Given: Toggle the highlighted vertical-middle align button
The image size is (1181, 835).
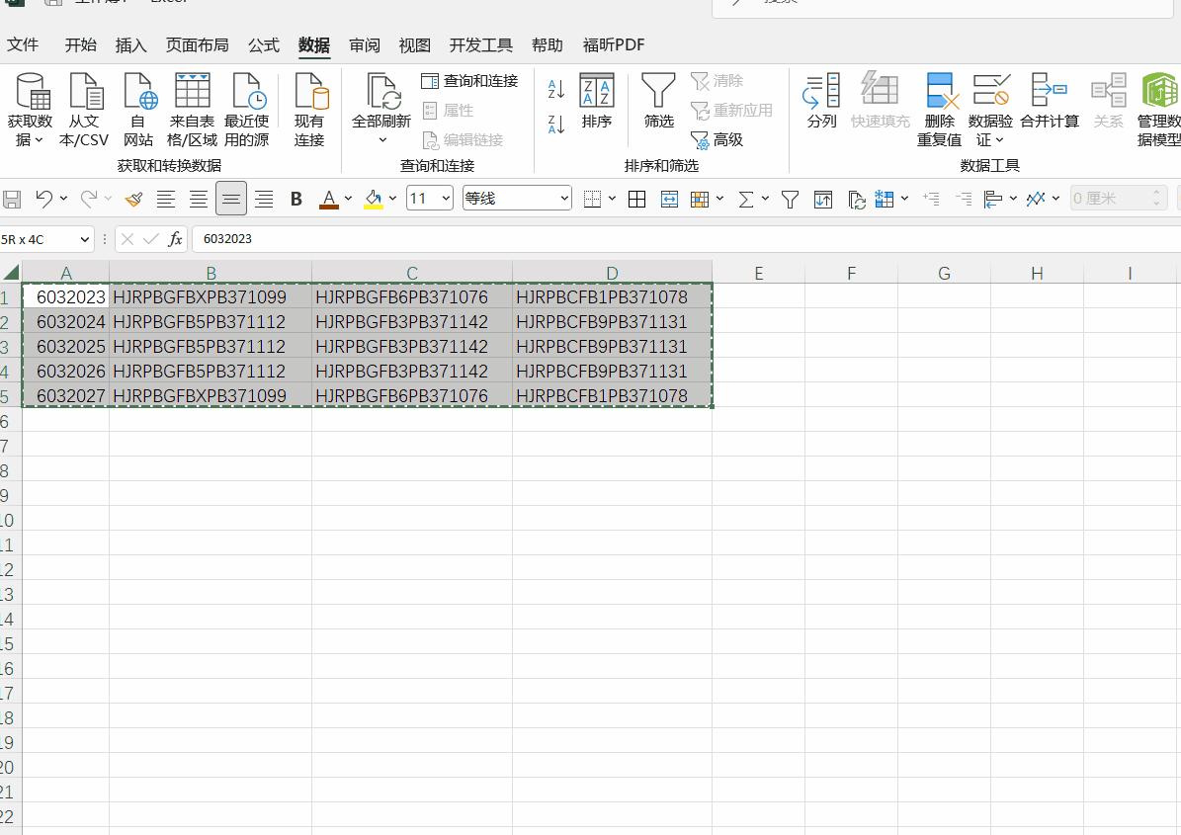Looking at the screenshot, I should (x=231, y=199).
